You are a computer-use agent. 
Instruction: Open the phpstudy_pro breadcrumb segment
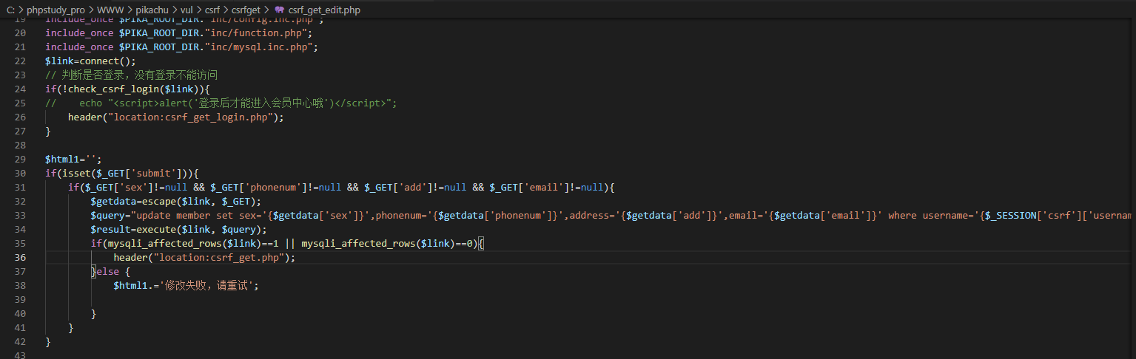[56, 10]
